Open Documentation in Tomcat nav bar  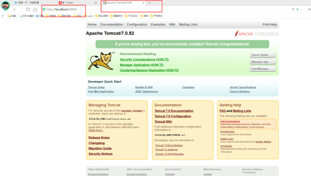pyautogui.click(x=112, y=25)
